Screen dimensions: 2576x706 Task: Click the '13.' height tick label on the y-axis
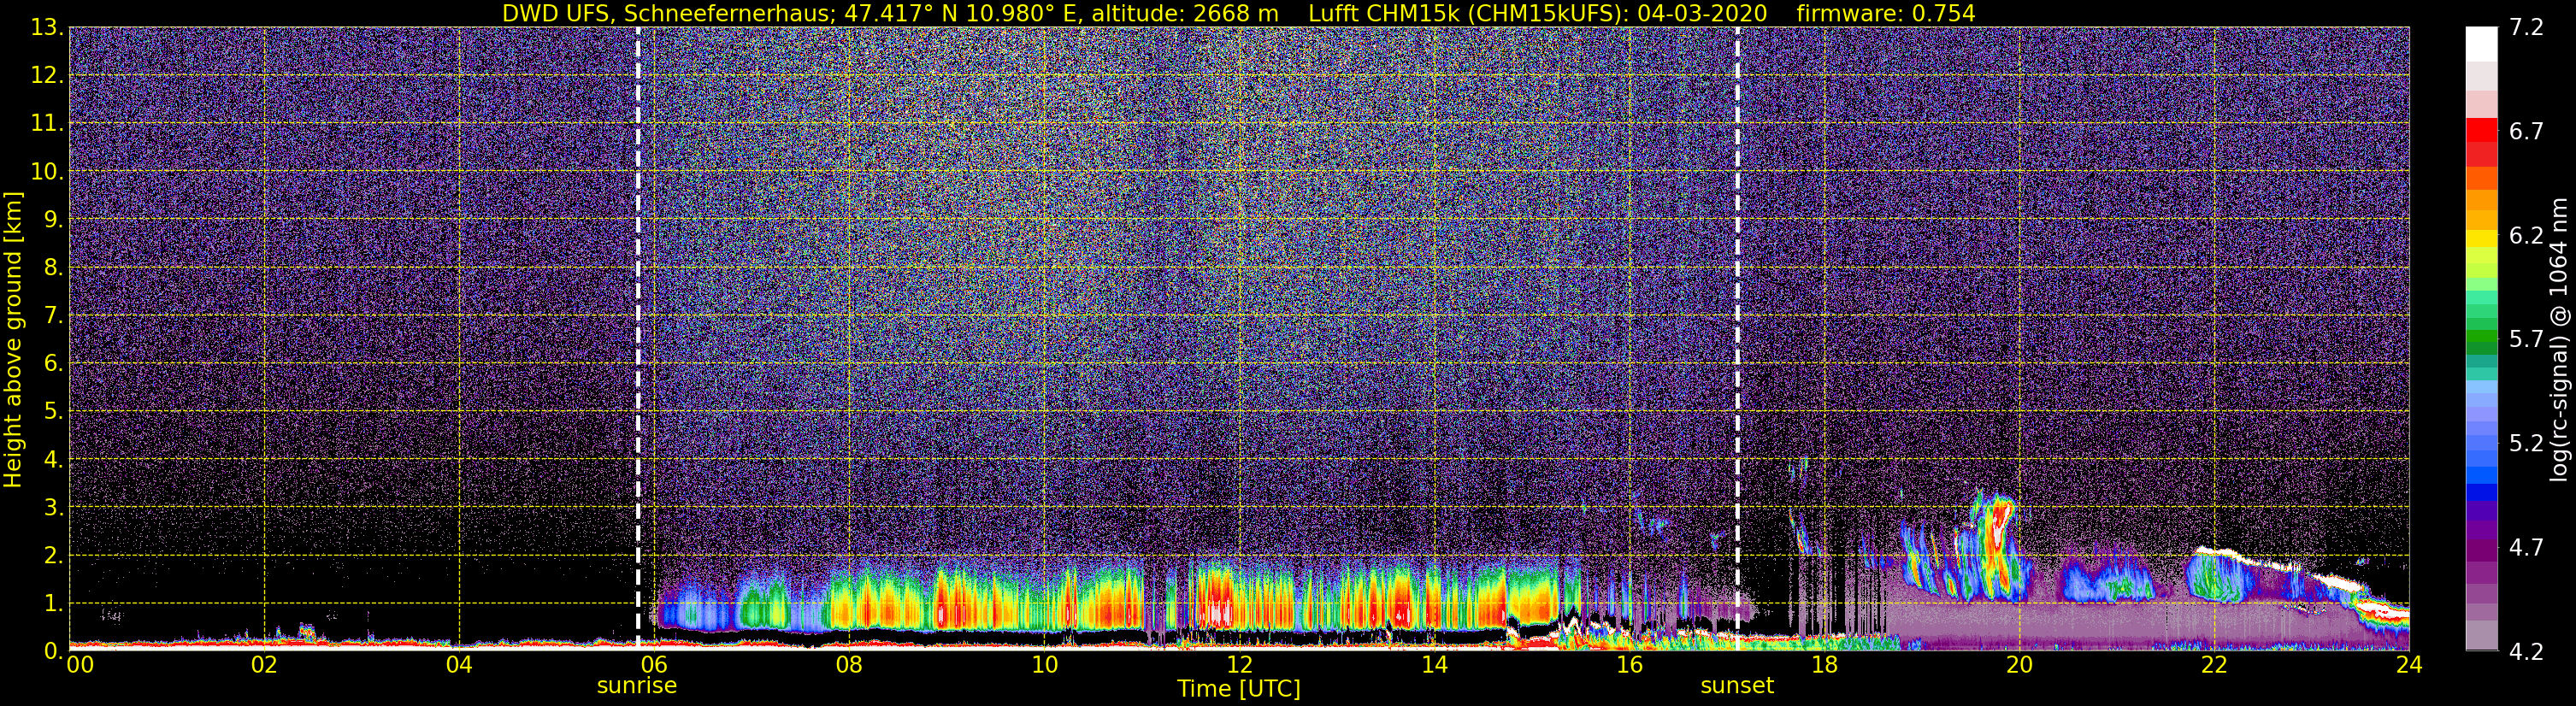[x=46, y=28]
